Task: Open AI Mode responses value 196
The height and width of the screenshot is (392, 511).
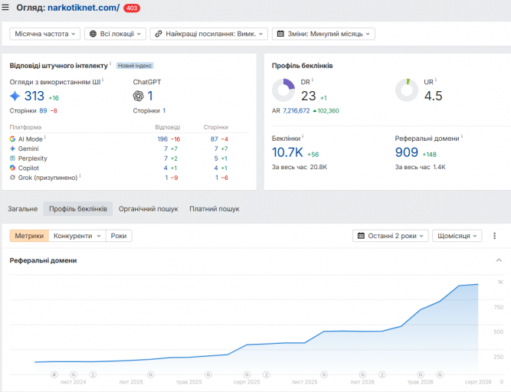Action: coord(162,139)
